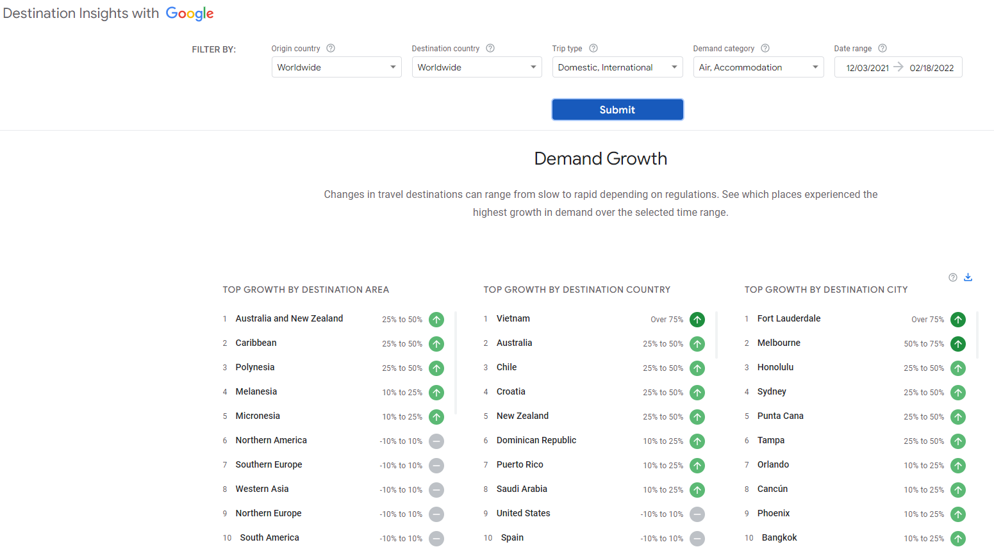
Task: Select Melbourne in the city list
Action: 779,343
